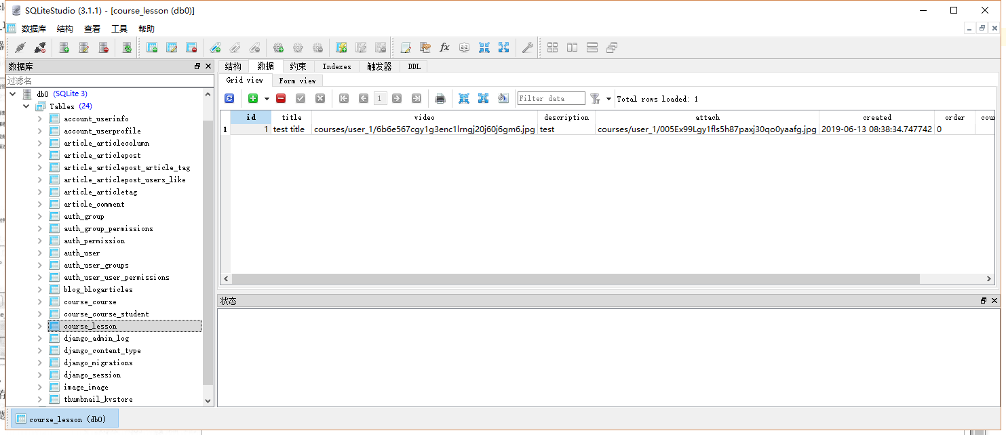Switch to the 触发器 tab
Image resolution: width=1006 pixels, height=435 pixels.
380,66
